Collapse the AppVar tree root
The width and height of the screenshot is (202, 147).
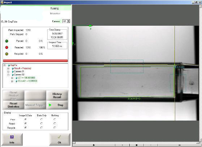point(5,65)
